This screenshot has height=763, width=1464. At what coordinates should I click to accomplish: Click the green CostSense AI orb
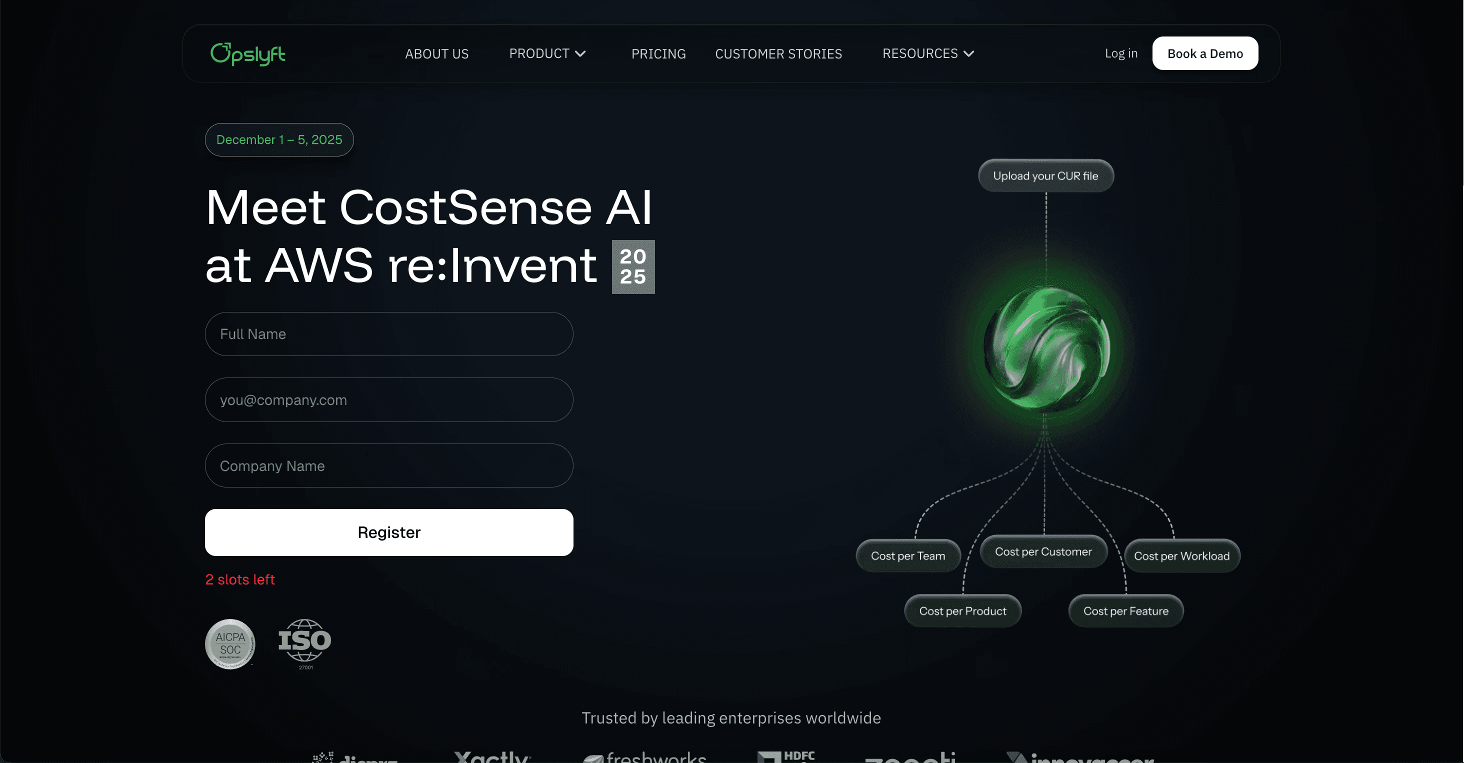click(1046, 347)
